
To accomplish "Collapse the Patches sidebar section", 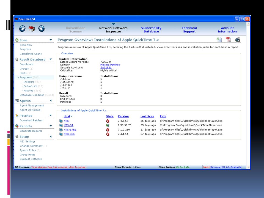I will point(51,115).
